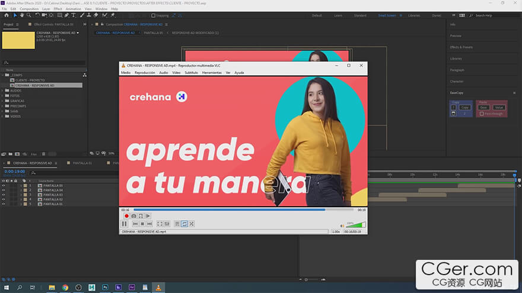Select the Hand tool
The image size is (522, 293).
[x=22, y=15]
